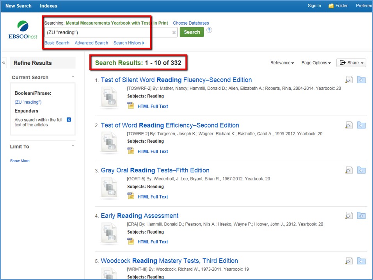Screen dimensions: 373x280
Task: Click document thumbnail for Early Reading Assessment
Action: pyautogui.click(x=109, y=233)
